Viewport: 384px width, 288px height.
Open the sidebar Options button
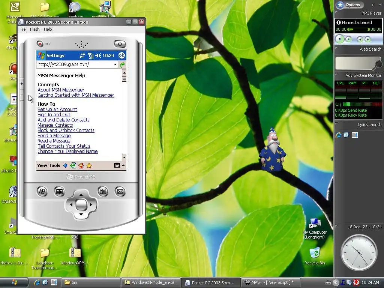click(349, 4)
